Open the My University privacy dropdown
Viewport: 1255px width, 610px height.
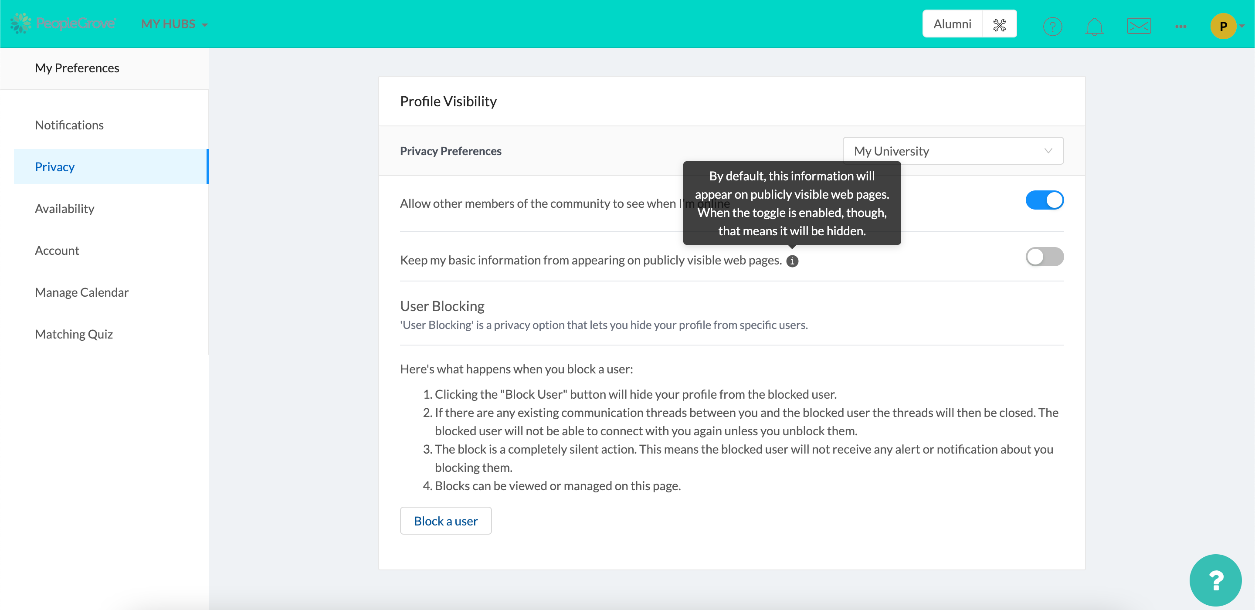tap(953, 151)
